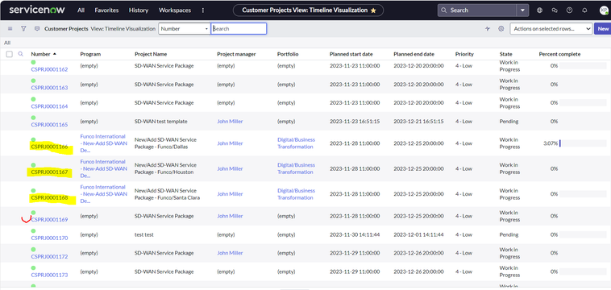The image size is (611, 290).
Task: Open the list context hamburger menu
Action: click(10, 29)
